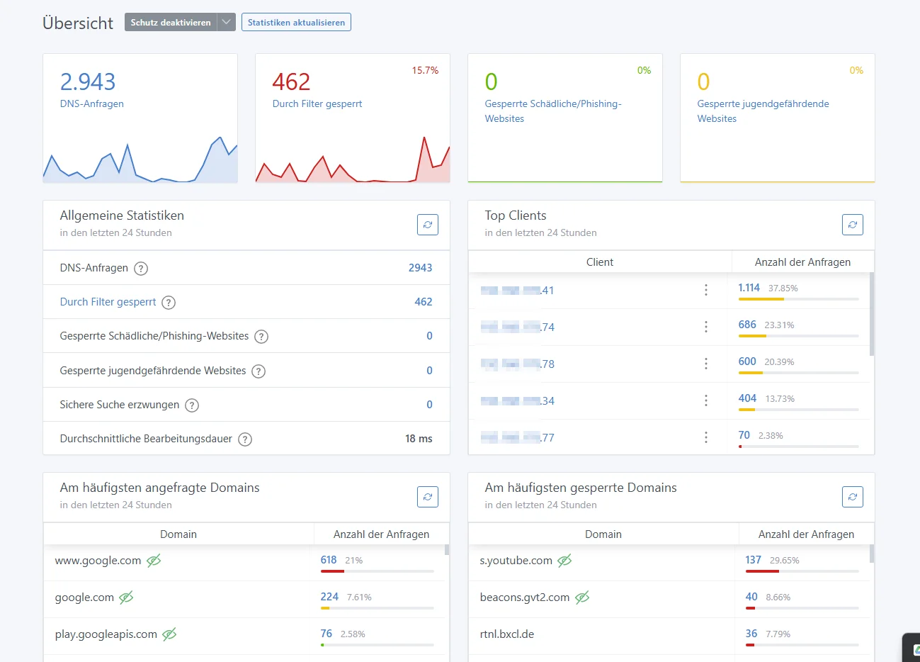Open Gesperrte Schädliche/Phishing-Websites card link
Image resolution: width=920 pixels, height=662 pixels.
pyautogui.click(x=553, y=111)
